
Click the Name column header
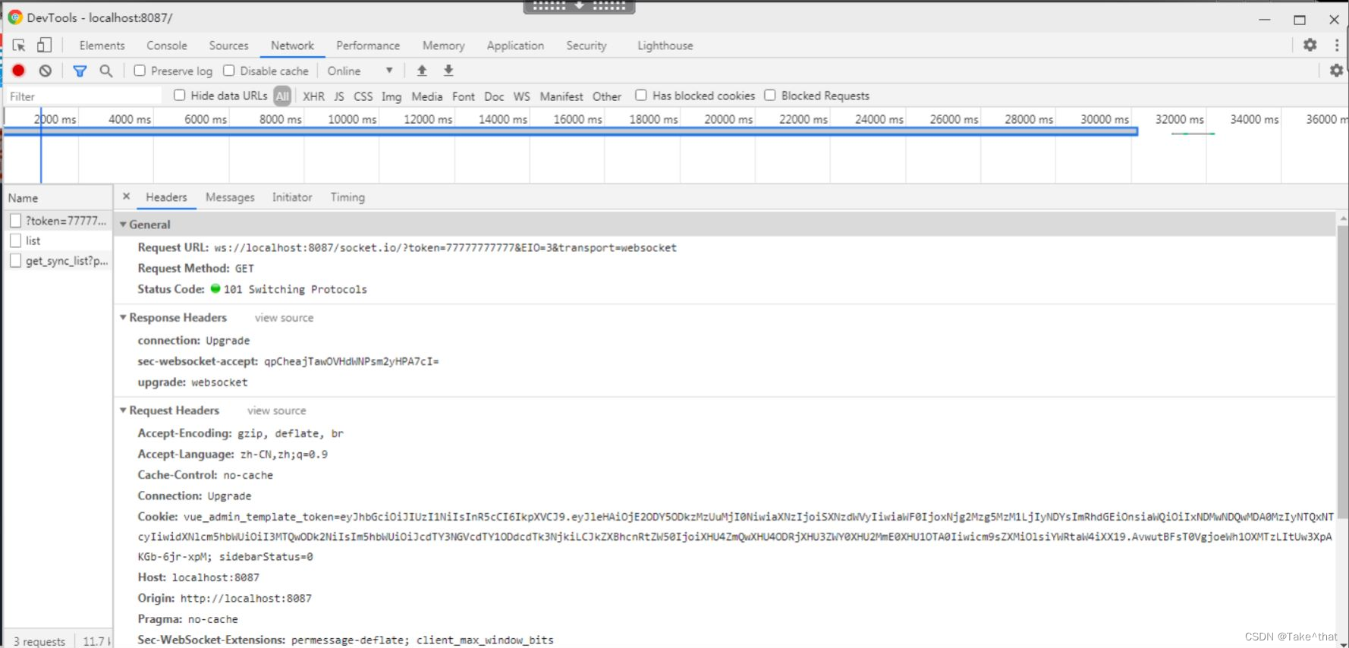58,198
